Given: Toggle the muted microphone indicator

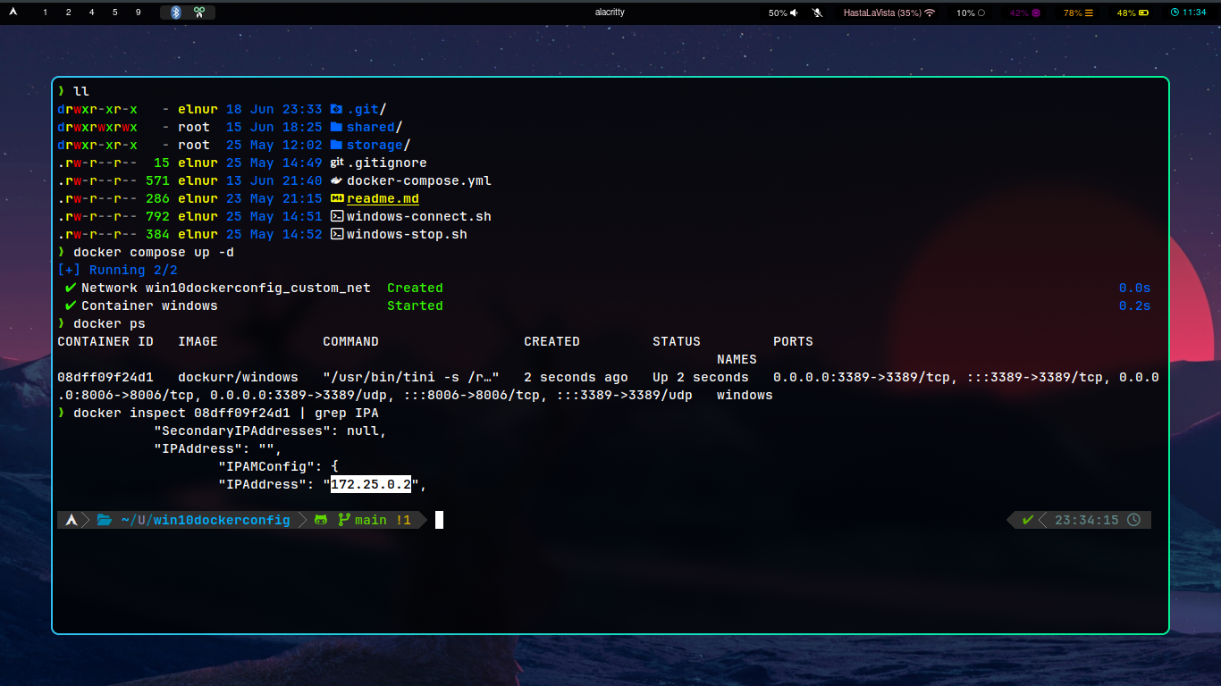Looking at the screenshot, I should [817, 13].
